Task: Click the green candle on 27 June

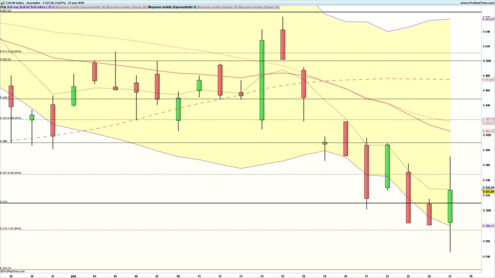Action: [x=450, y=206]
